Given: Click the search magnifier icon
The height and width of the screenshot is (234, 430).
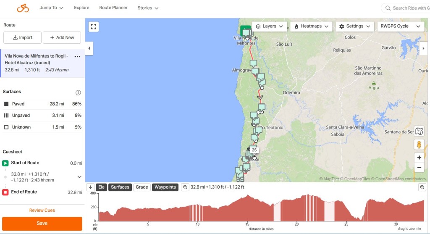Looking at the screenshot, I should (x=388, y=8).
